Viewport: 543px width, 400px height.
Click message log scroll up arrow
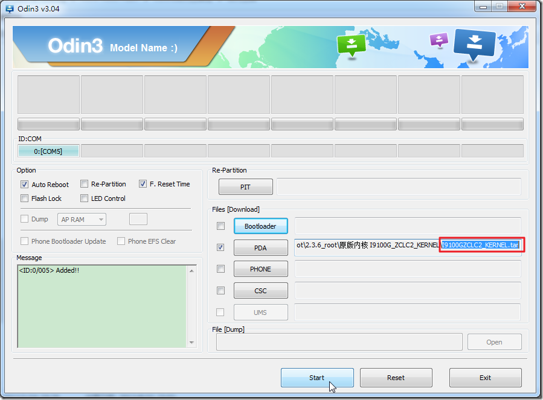(191, 271)
